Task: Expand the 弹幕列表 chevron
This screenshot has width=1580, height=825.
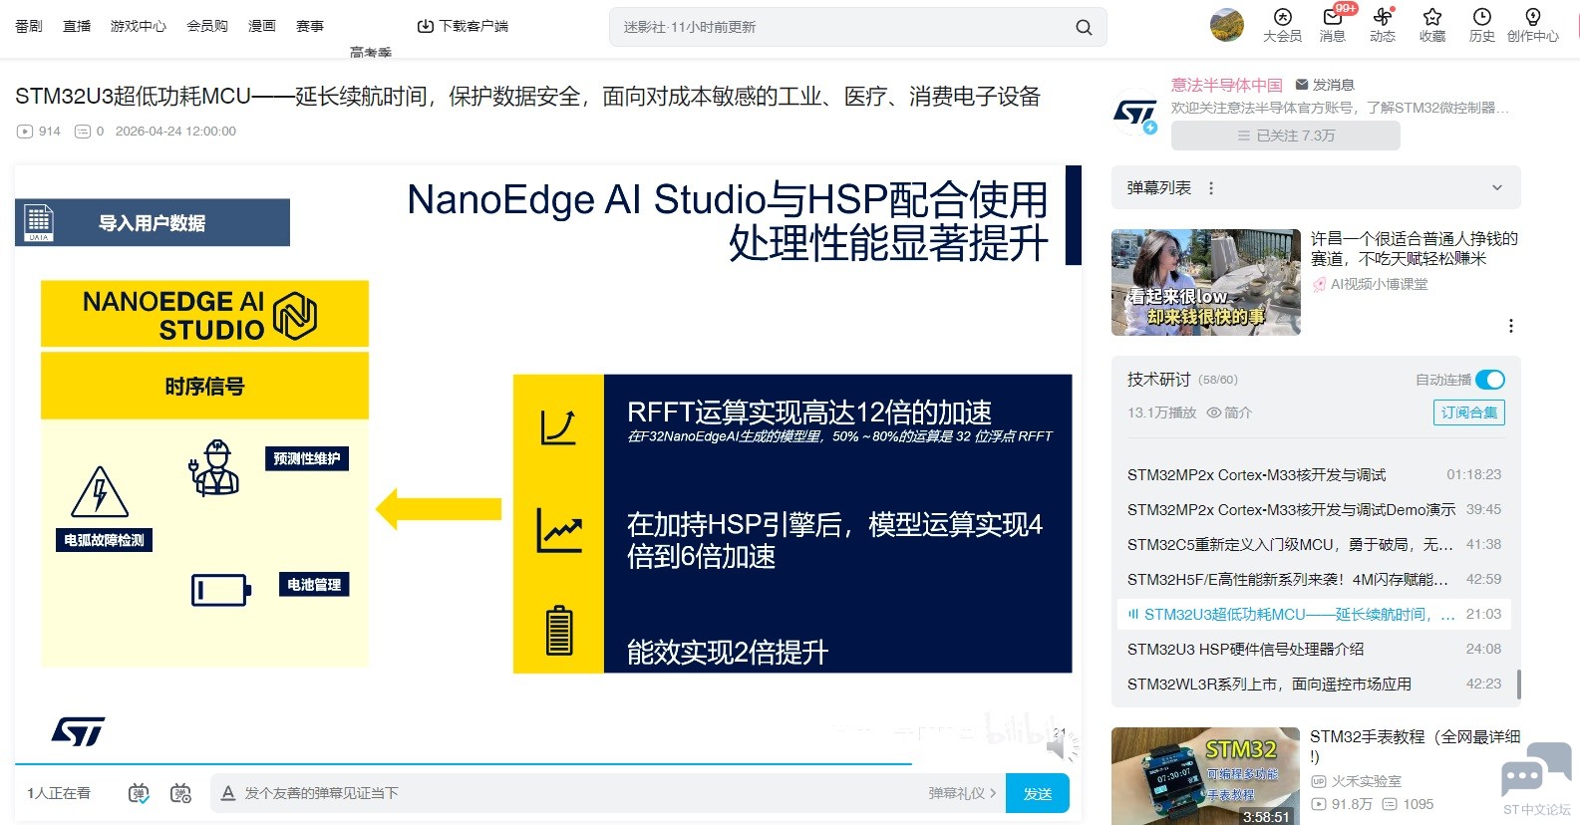Action: (1496, 188)
